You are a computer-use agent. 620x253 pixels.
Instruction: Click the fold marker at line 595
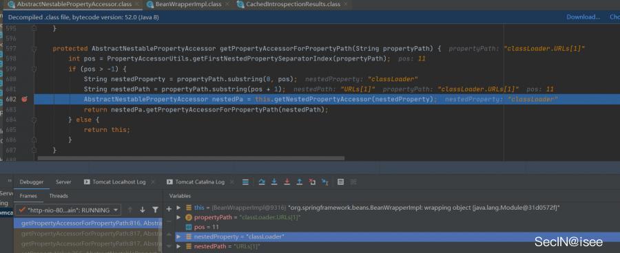tap(34, 28)
